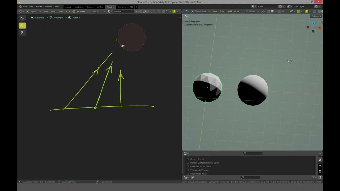Enable Node: Node Relax add-on checkbox
The width and height of the screenshot is (340, 191).
click(x=188, y=174)
